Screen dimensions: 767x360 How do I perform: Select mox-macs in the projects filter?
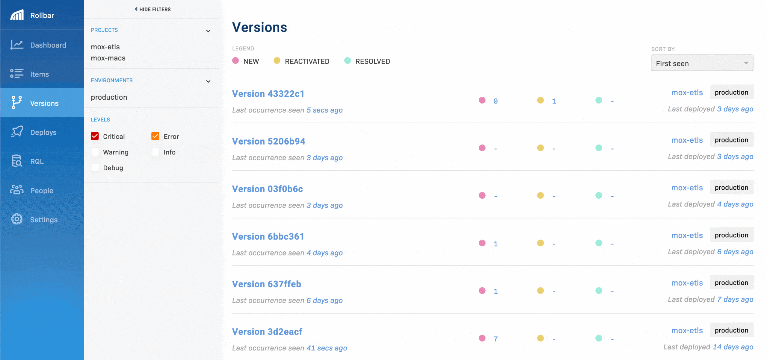point(108,58)
